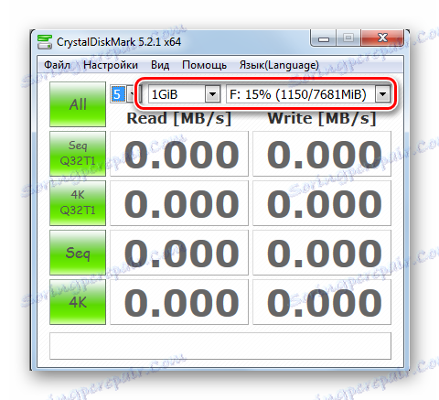Close the CrystalDiskMark window
The width and height of the screenshot is (439, 400).
(382, 38)
